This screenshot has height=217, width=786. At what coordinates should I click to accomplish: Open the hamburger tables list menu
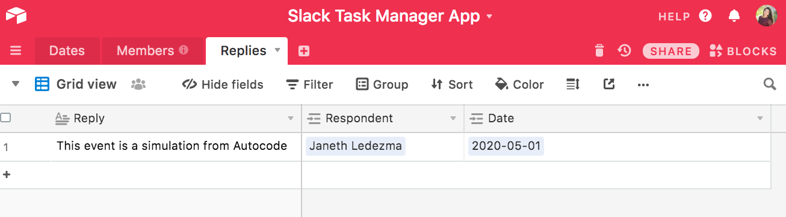click(16, 51)
